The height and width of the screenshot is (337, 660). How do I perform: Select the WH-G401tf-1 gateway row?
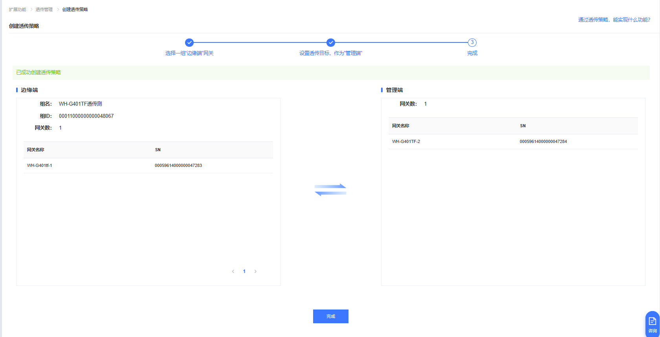[40, 165]
